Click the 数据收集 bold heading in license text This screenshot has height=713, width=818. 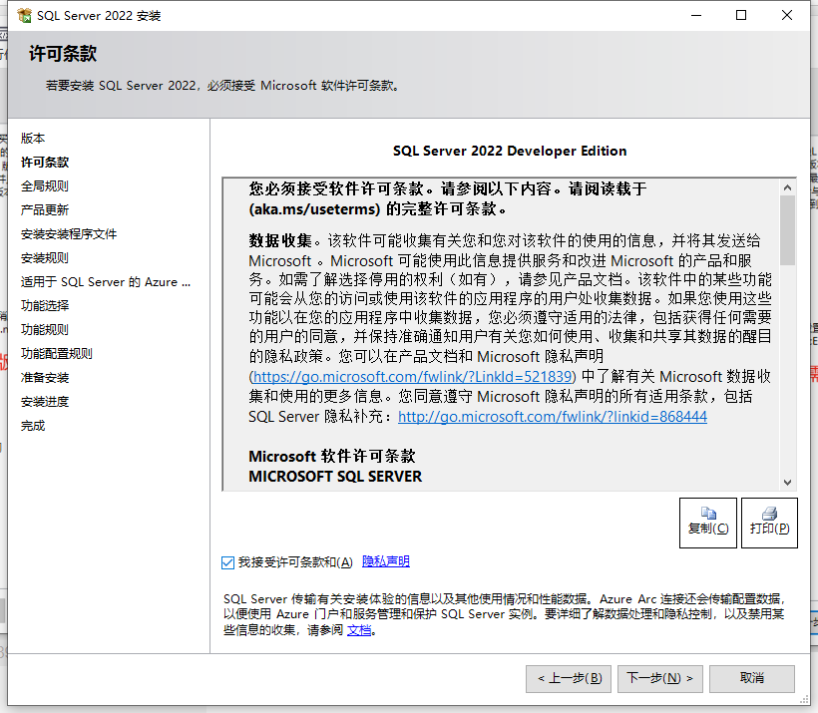click(x=280, y=240)
